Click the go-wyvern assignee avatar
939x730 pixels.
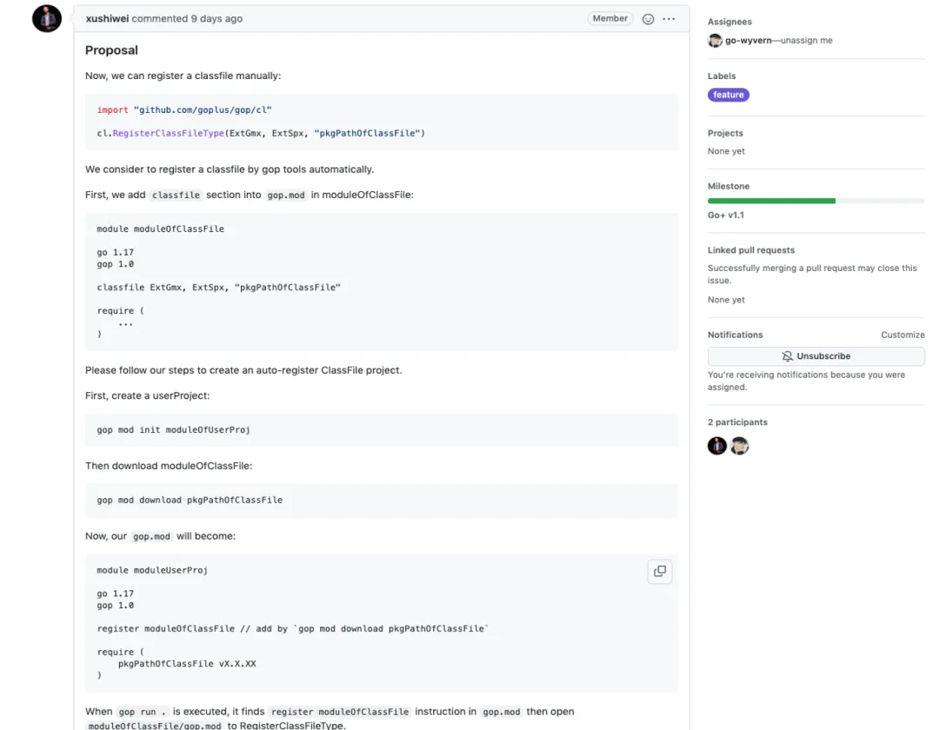click(x=716, y=41)
